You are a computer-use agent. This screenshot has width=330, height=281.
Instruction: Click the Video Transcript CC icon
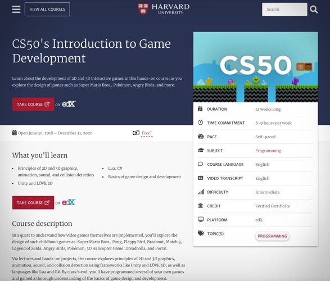pos(200,178)
